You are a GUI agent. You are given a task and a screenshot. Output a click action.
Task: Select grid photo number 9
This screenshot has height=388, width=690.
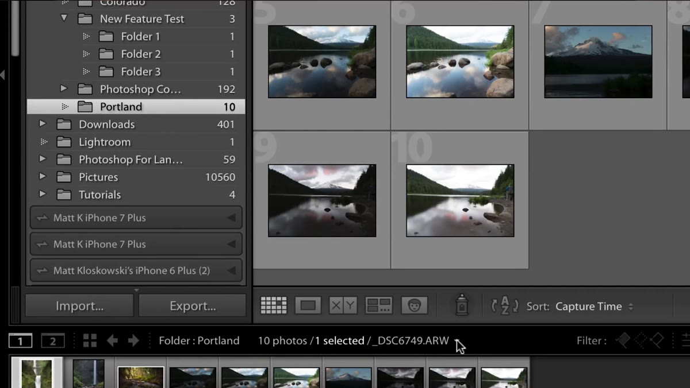pyautogui.click(x=322, y=200)
